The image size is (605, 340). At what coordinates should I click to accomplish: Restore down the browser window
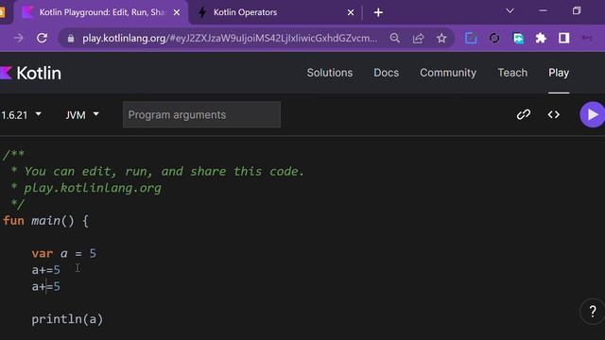tap(577, 11)
